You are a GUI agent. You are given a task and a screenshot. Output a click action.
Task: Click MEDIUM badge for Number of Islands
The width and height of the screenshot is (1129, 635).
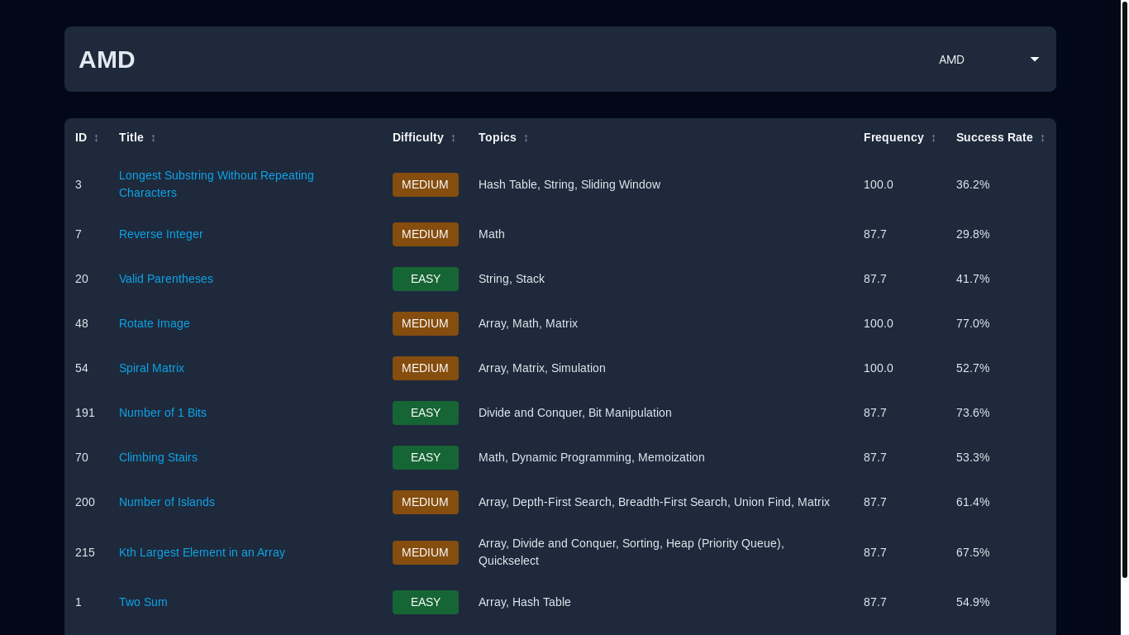[426, 502]
